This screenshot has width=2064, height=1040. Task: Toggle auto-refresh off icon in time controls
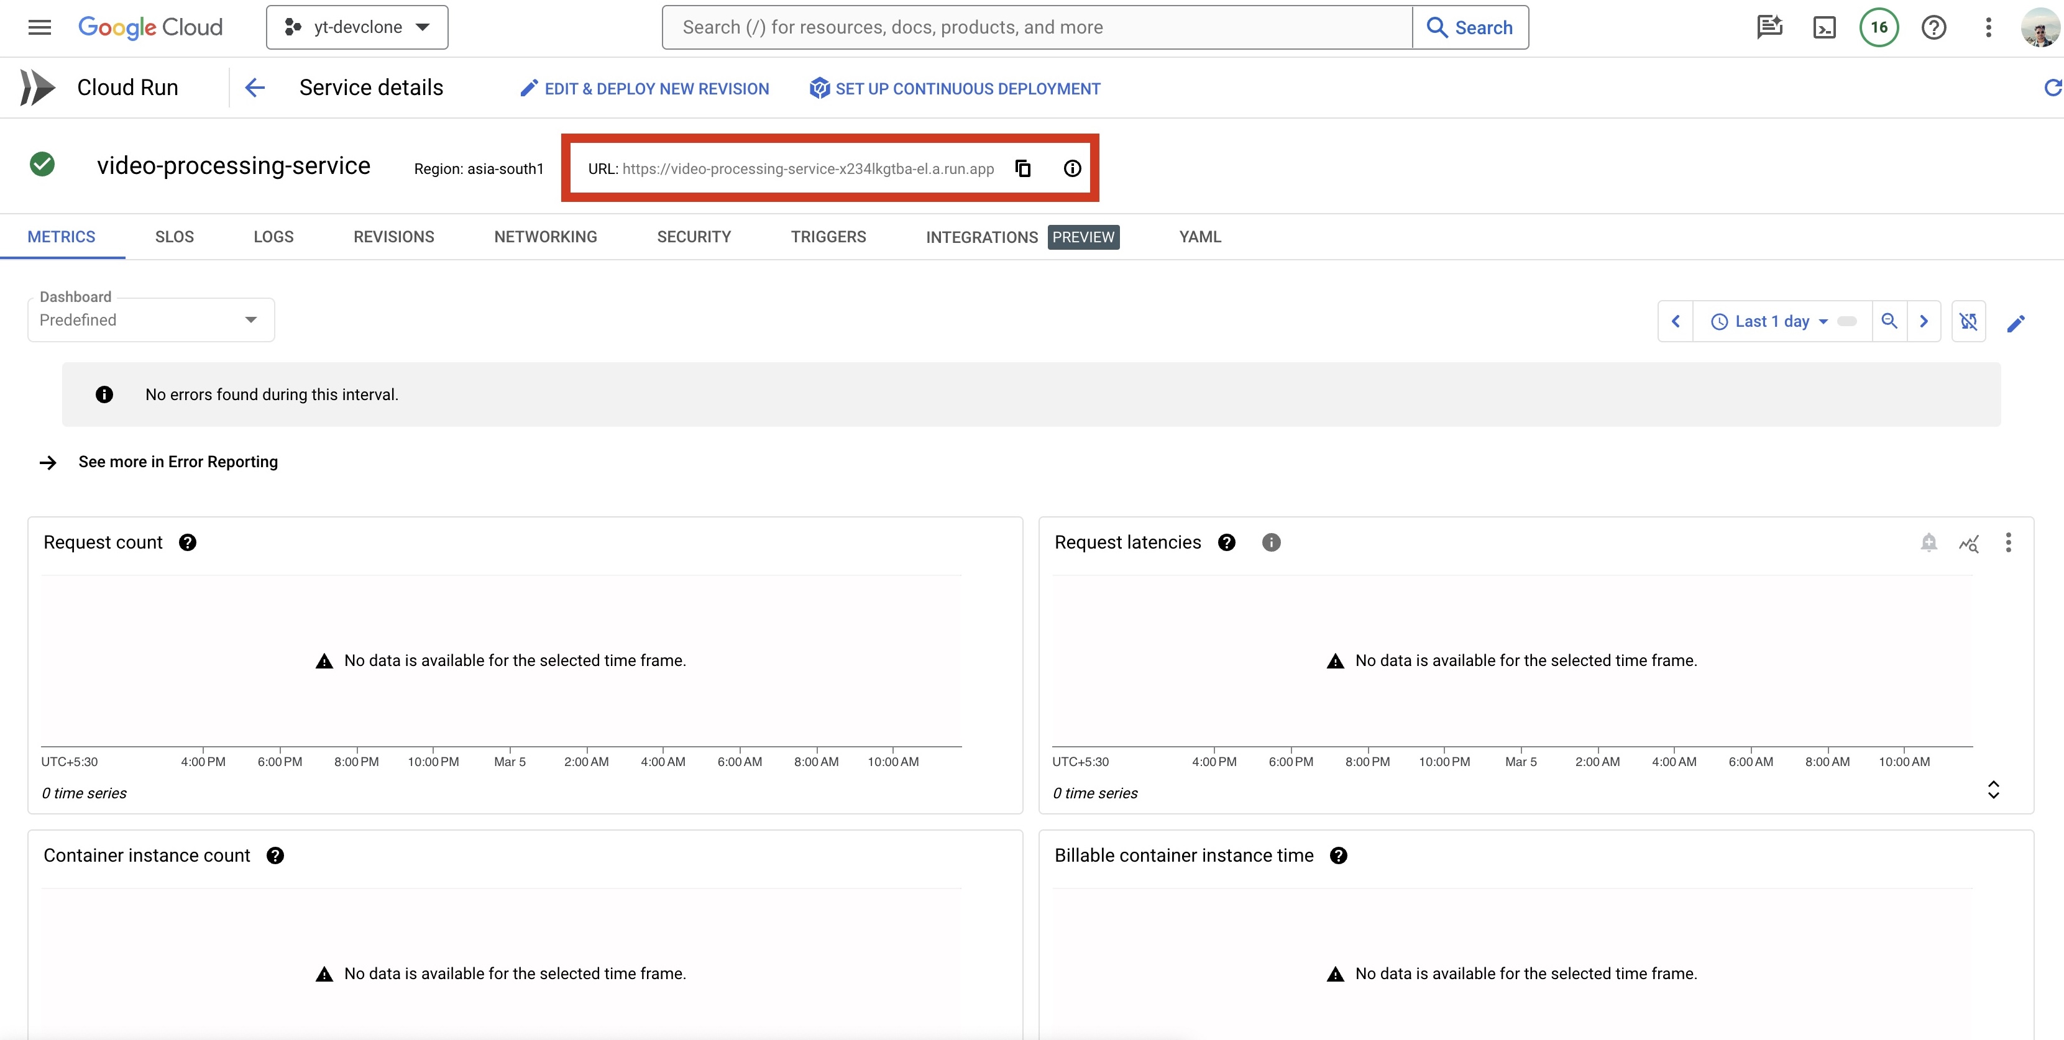pyautogui.click(x=1968, y=321)
